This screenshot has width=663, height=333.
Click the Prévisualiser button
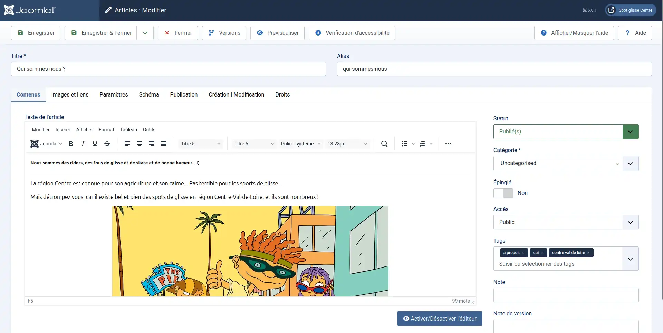[x=277, y=33]
